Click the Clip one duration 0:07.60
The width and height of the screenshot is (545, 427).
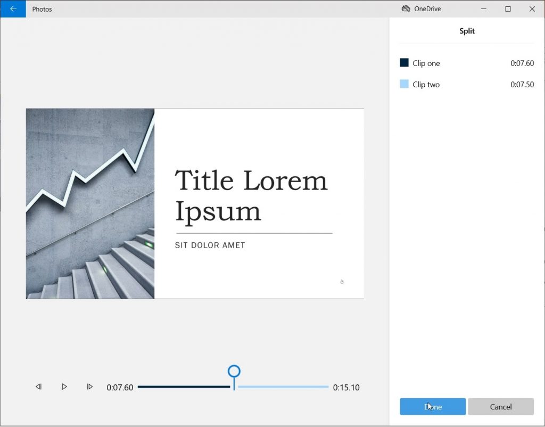click(522, 63)
